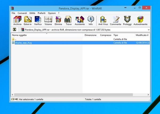Image resolution: width=160 pixels, height=114 pixels.
Task: Open the Trova search tool
Action: tap(69, 21)
